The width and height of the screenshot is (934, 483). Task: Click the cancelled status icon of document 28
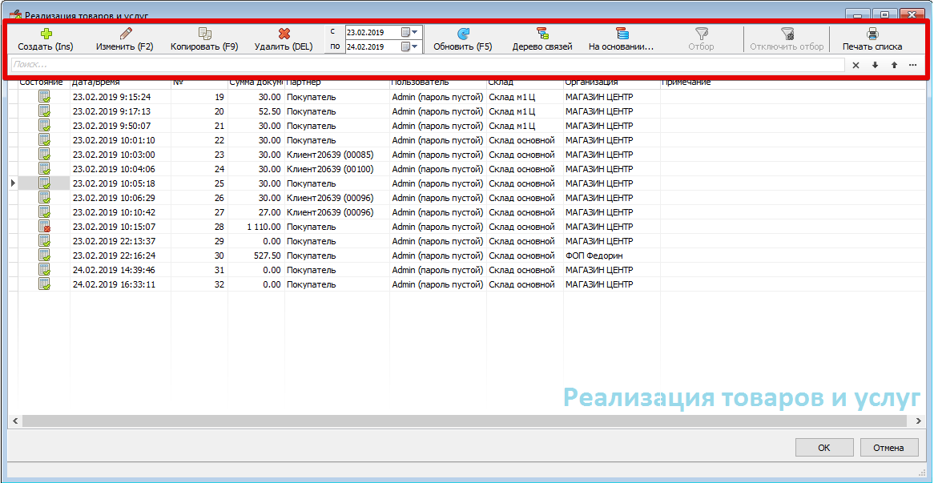point(44,227)
